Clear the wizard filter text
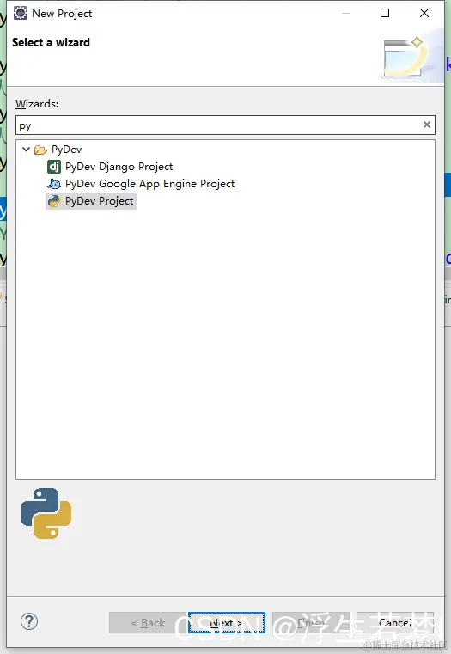Viewport: 451px width, 654px height. (x=426, y=125)
